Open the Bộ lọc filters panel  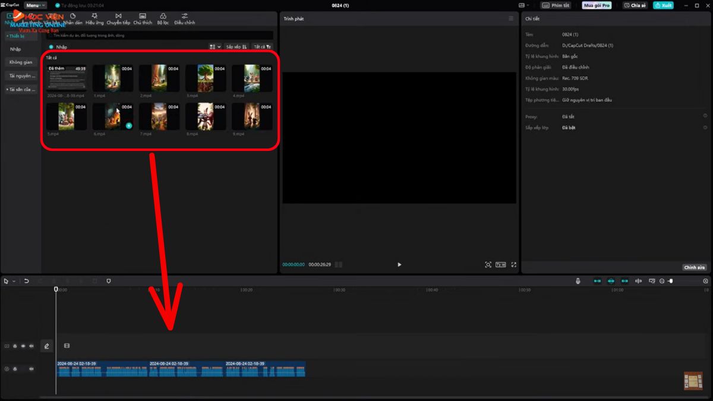click(163, 18)
